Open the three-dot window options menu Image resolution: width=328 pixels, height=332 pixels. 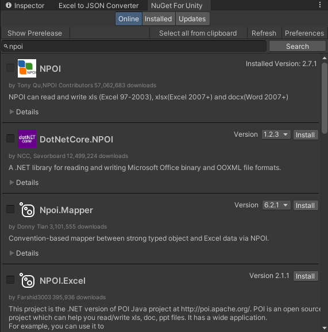coord(320,5)
